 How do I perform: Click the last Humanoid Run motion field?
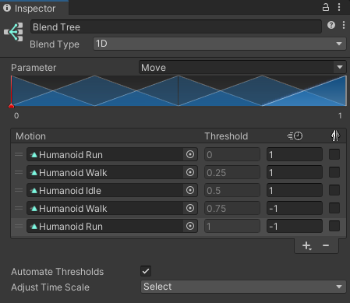coord(112,226)
